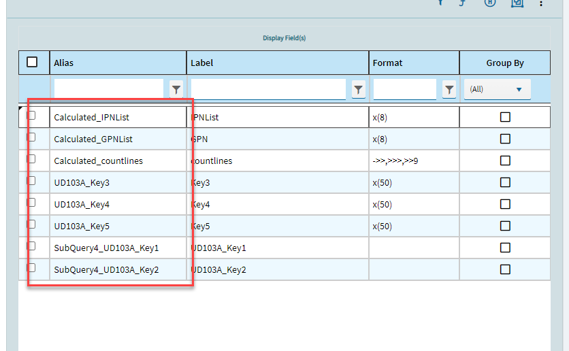Apply the Label column filter icon
The width and height of the screenshot is (569, 351).
358,89
